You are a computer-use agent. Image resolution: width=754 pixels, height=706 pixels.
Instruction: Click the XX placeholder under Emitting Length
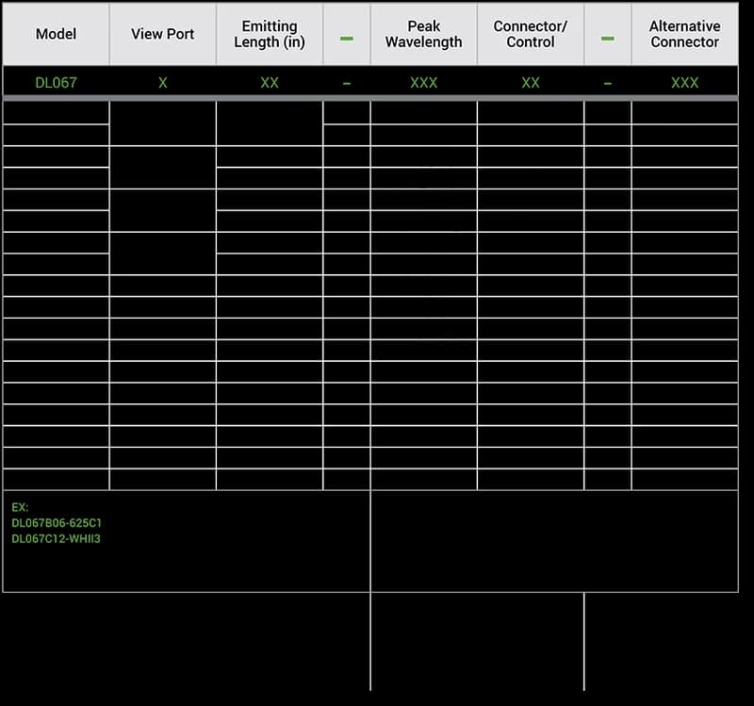coord(270,83)
